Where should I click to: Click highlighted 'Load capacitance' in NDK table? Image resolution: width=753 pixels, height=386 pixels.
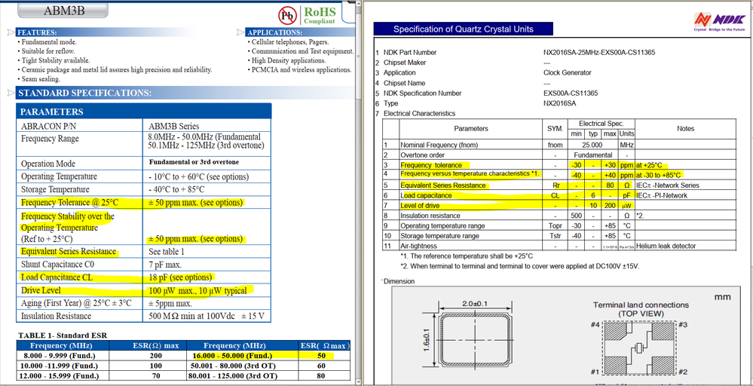tap(426, 195)
